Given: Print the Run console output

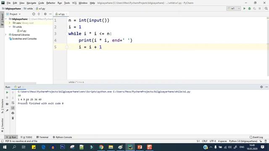Looking at the screenshot, I should click(13, 113).
